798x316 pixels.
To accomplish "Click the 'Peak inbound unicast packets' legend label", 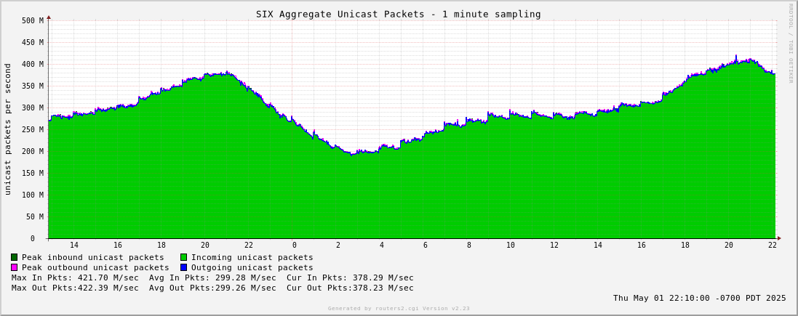I will pyautogui.click(x=93, y=258).
